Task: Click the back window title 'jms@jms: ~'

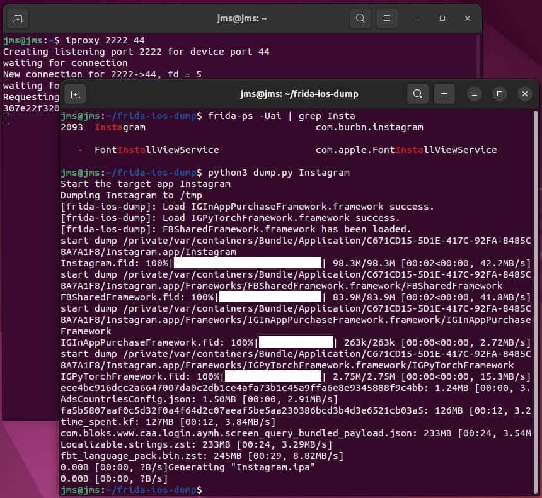Action: coord(241,18)
